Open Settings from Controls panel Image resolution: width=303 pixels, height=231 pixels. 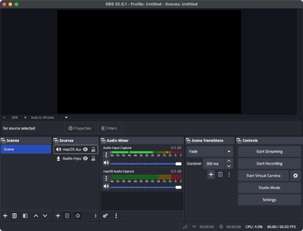click(269, 200)
